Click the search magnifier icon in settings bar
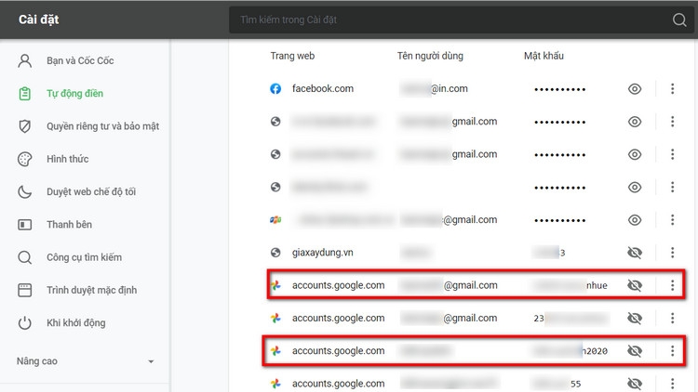The height and width of the screenshot is (392, 698). [x=679, y=20]
